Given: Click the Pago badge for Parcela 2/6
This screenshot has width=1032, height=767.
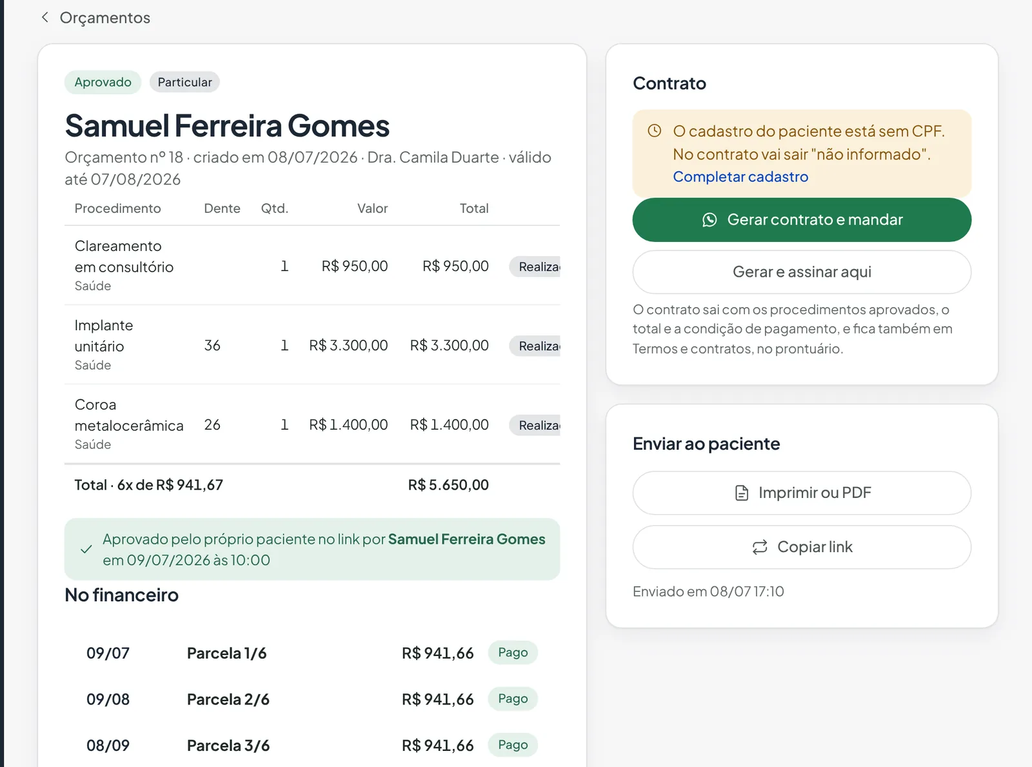Looking at the screenshot, I should pyautogui.click(x=513, y=699).
